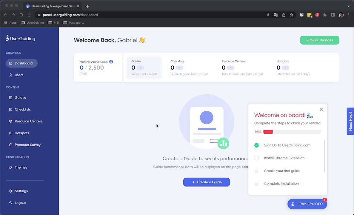
Task: Click the Learn more link under the illustration
Action: click(x=245, y=167)
